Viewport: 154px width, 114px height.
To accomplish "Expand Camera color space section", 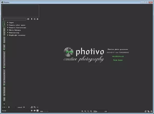I will point(16,25).
